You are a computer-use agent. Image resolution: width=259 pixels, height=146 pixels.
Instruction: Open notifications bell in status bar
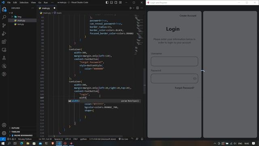tap(142, 139)
